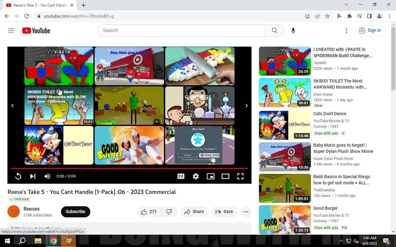Screen dimensions: 396x247
Task: Go back in the browser
Action: click(x=7, y=16)
